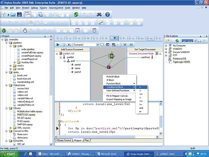Print using the printer icon
Image resolution: width=209 pixels, height=157 pixels.
[99, 14]
